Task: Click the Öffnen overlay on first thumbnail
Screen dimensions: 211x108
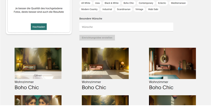Action: pyautogui.click(x=38, y=75)
